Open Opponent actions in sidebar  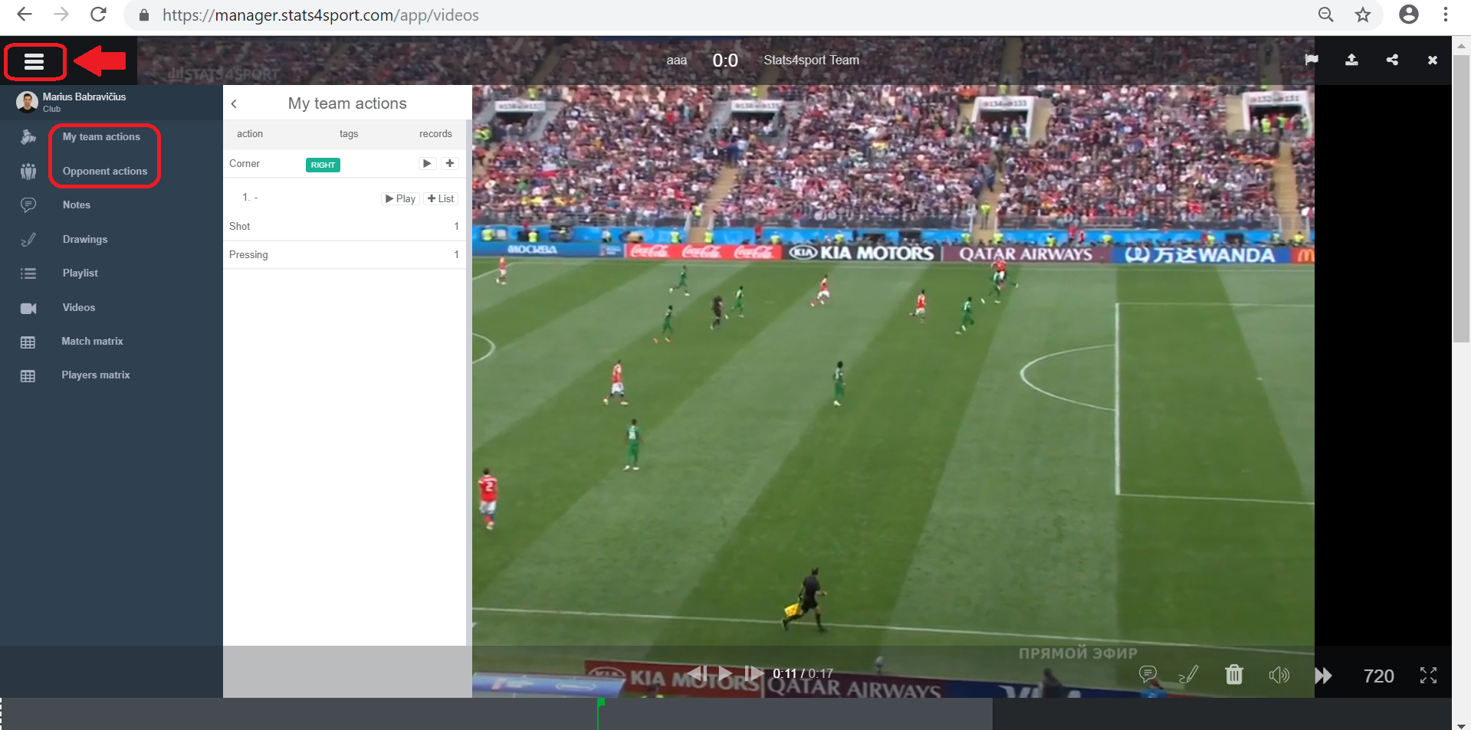click(x=105, y=172)
